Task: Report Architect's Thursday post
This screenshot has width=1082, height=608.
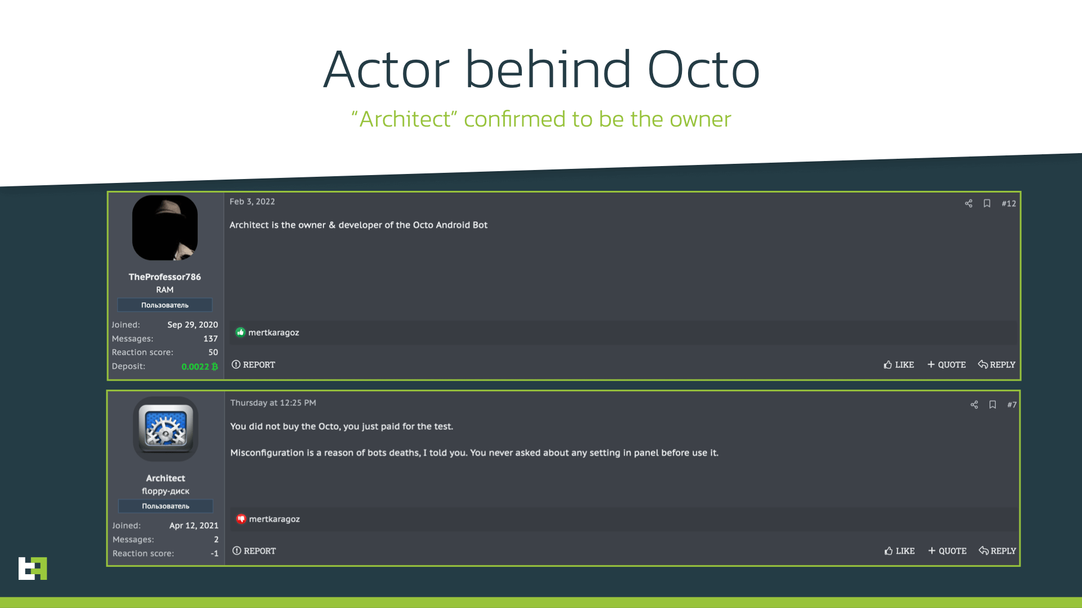Action: pos(254,551)
